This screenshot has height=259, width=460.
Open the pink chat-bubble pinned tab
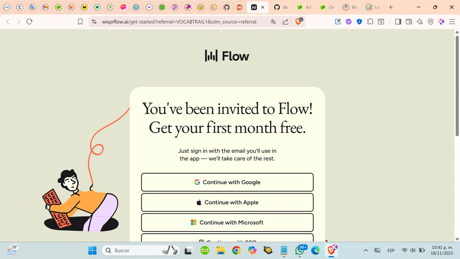pyautogui.click(x=123, y=7)
